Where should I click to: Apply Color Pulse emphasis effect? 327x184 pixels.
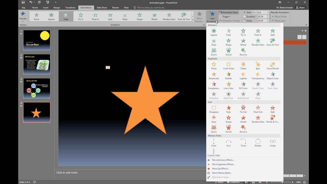(x=228, y=66)
